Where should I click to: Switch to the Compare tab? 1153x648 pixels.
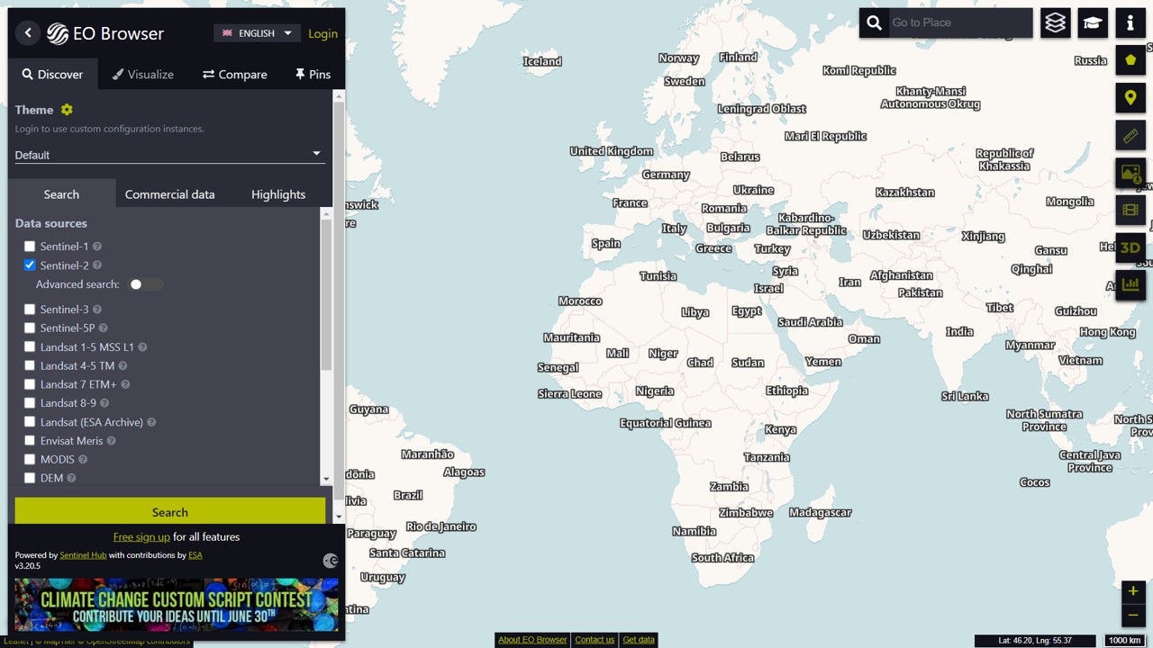tap(234, 75)
